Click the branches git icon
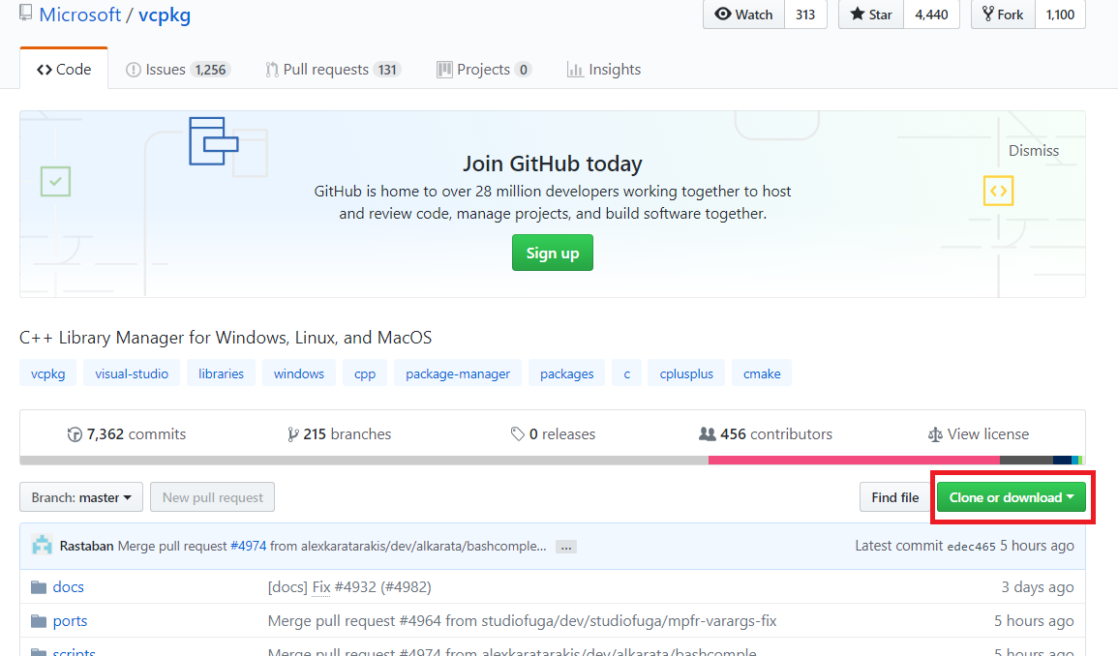 pos(292,434)
